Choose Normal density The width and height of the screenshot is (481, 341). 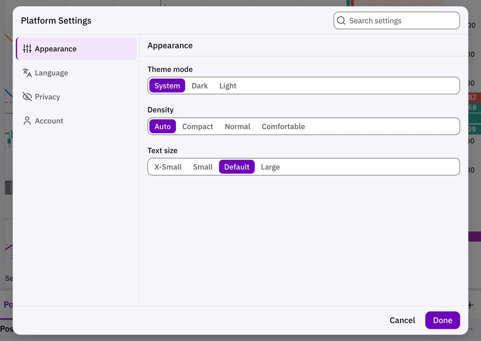tap(237, 126)
